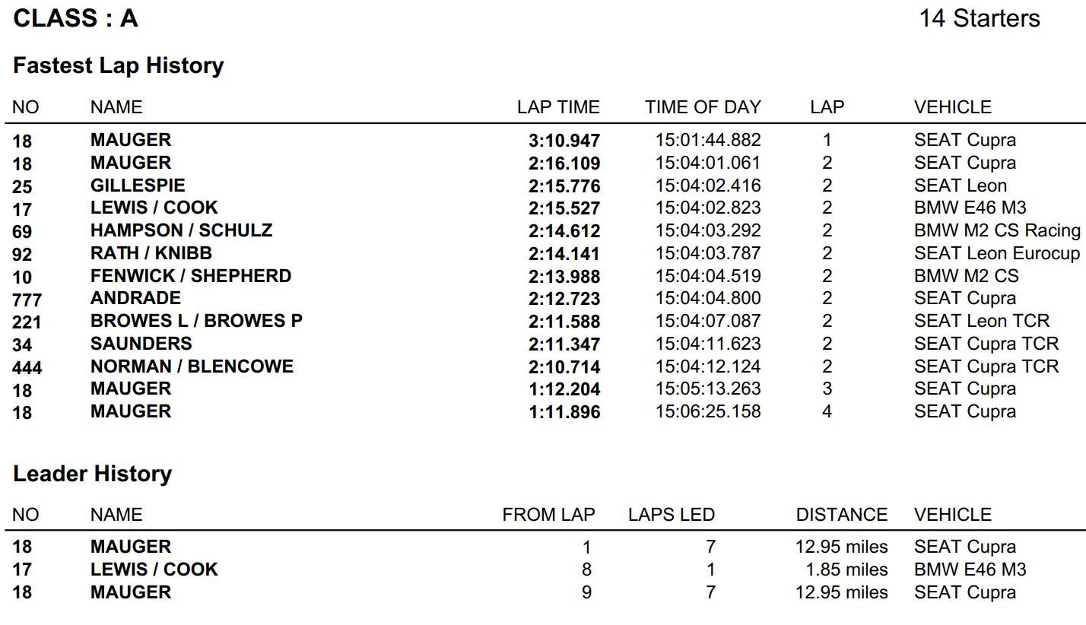Click the BROWES L / BROWES P entry

(196, 321)
